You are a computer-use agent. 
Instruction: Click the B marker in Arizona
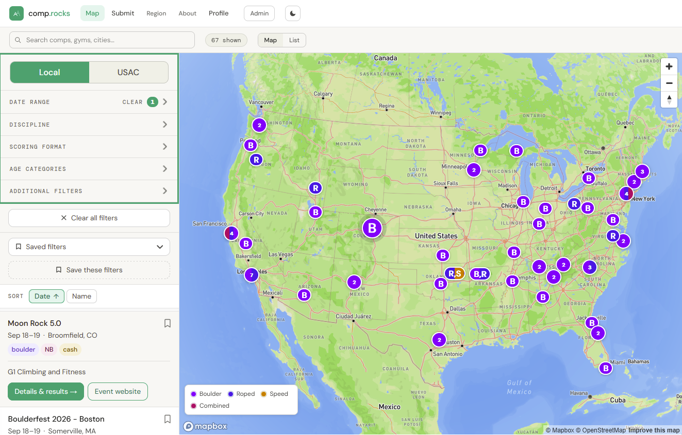[x=304, y=295]
